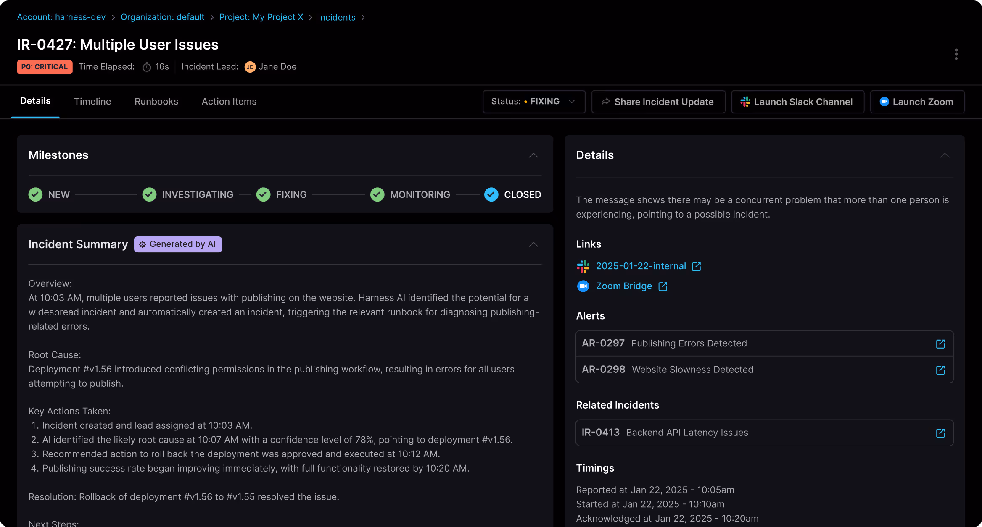
Task: Click the CLOSED milestone label
Action: (523, 194)
